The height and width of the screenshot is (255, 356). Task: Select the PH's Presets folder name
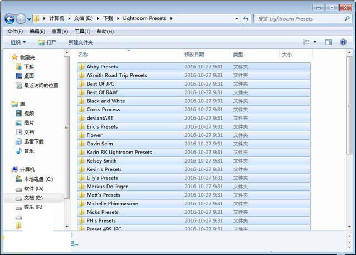(101, 220)
